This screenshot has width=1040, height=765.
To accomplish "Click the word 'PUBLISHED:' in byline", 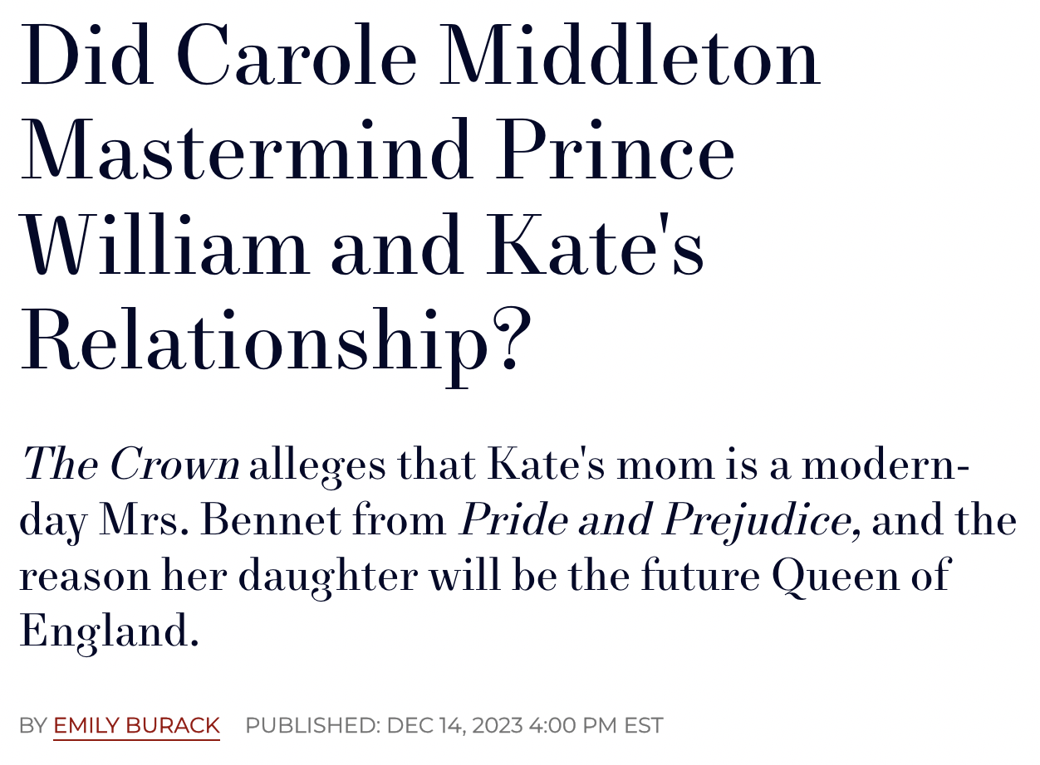I will (x=312, y=725).
